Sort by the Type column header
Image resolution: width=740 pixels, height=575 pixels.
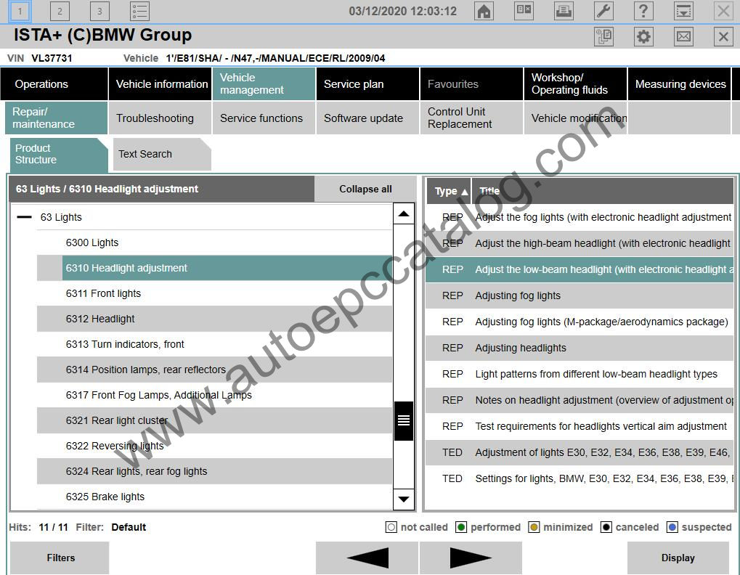click(x=448, y=191)
